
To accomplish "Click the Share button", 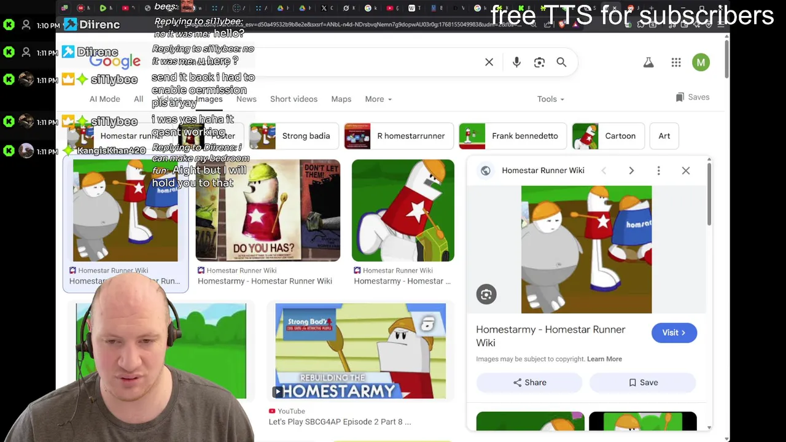I will (529, 382).
